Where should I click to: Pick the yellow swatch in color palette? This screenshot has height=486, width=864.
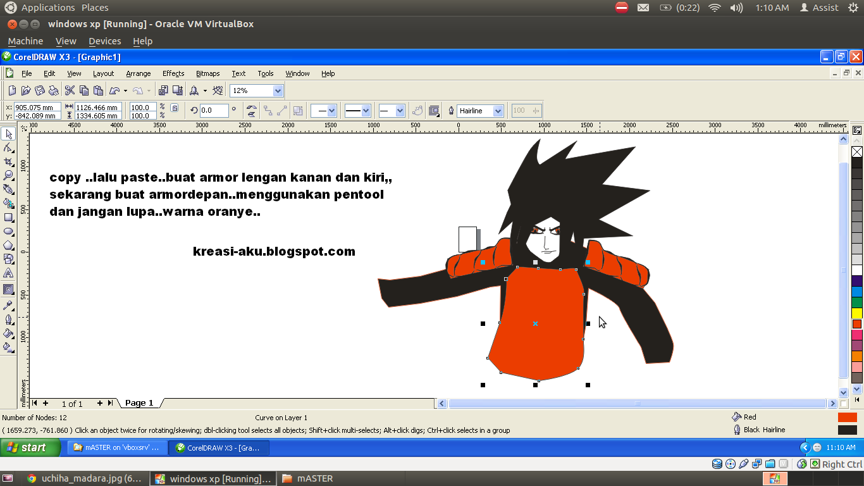click(857, 313)
